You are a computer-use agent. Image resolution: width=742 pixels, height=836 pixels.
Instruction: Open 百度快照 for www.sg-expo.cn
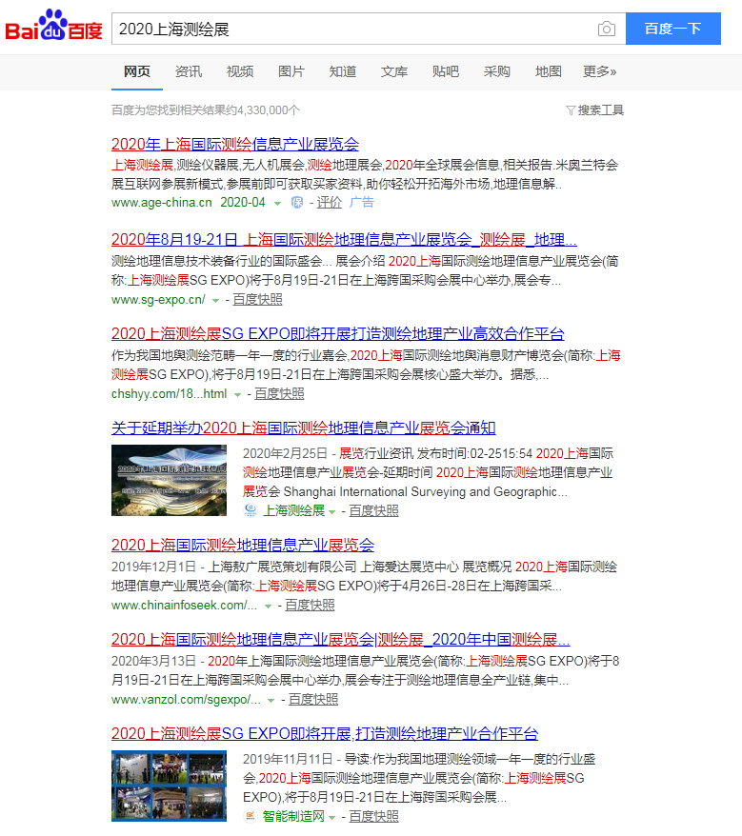(x=257, y=300)
